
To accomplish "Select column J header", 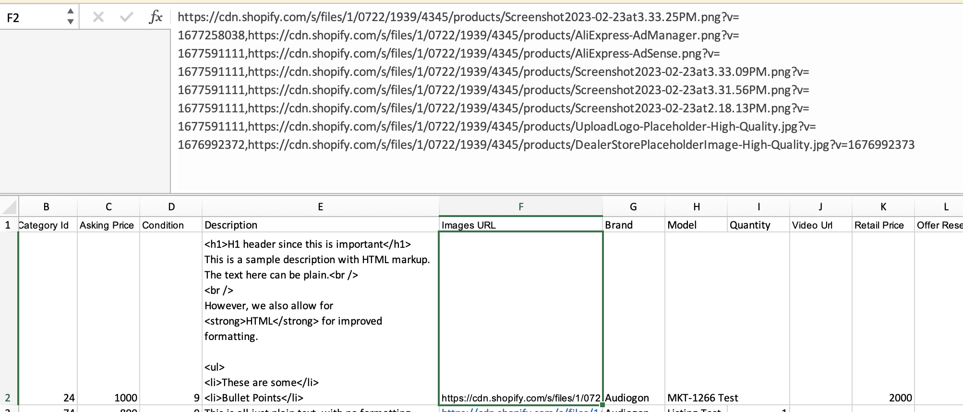I will pyautogui.click(x=821, y=207).
